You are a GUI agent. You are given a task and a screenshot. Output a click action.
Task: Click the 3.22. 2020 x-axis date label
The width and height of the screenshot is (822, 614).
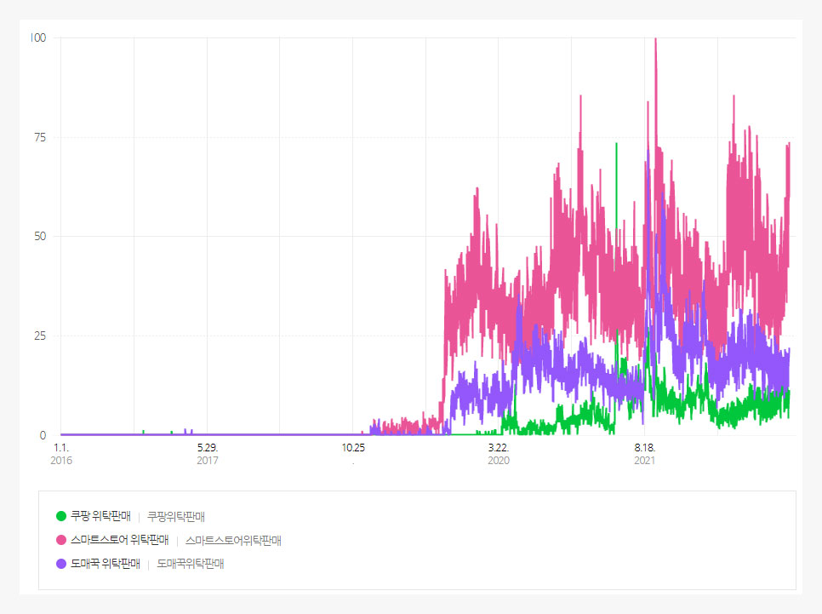click(x=499, y=454)
